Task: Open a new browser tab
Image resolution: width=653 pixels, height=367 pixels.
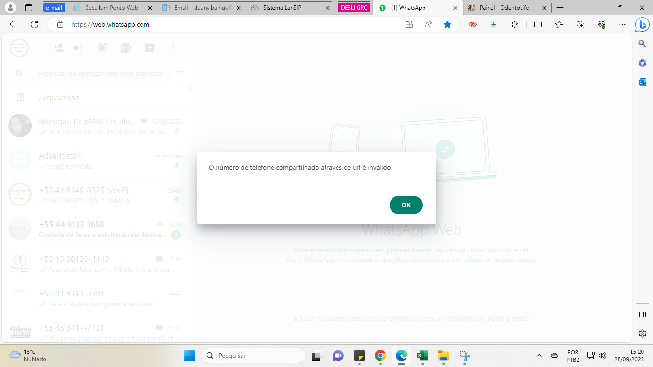Action: click(560, 8)
